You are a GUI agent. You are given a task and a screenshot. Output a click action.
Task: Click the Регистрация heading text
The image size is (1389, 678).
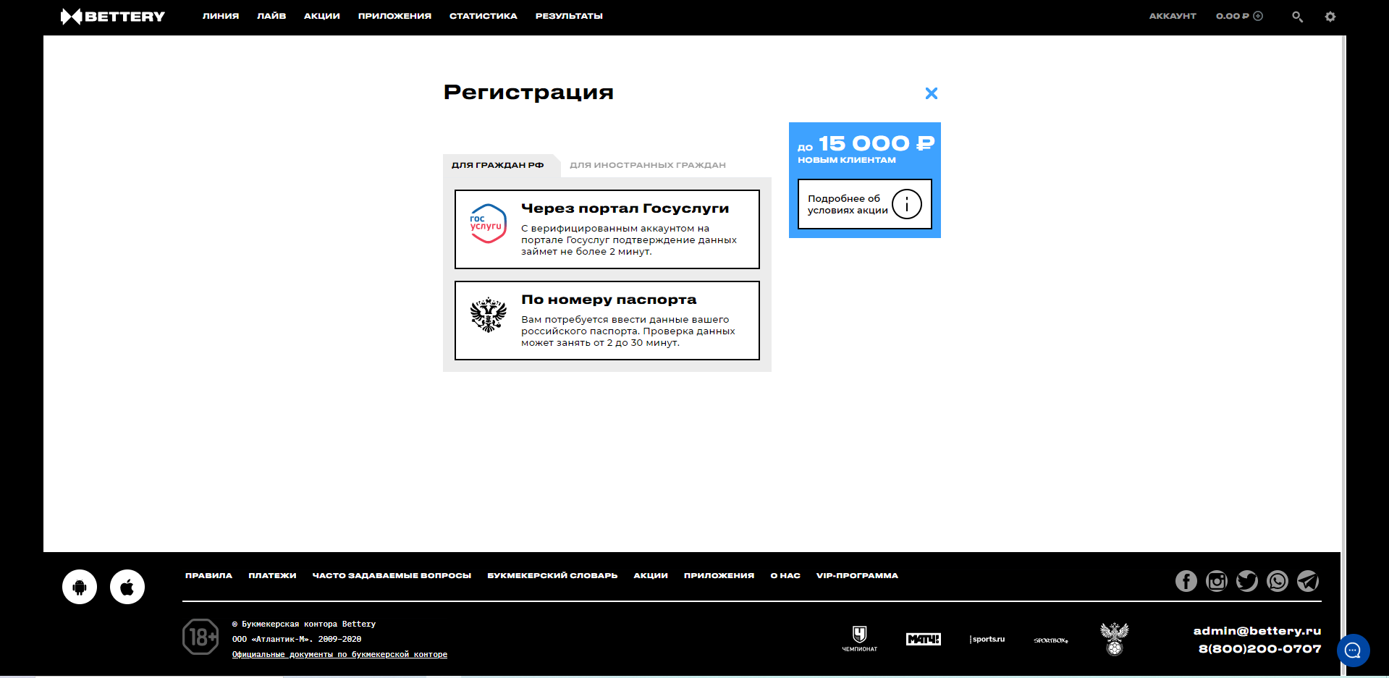[x=528, y=93]
